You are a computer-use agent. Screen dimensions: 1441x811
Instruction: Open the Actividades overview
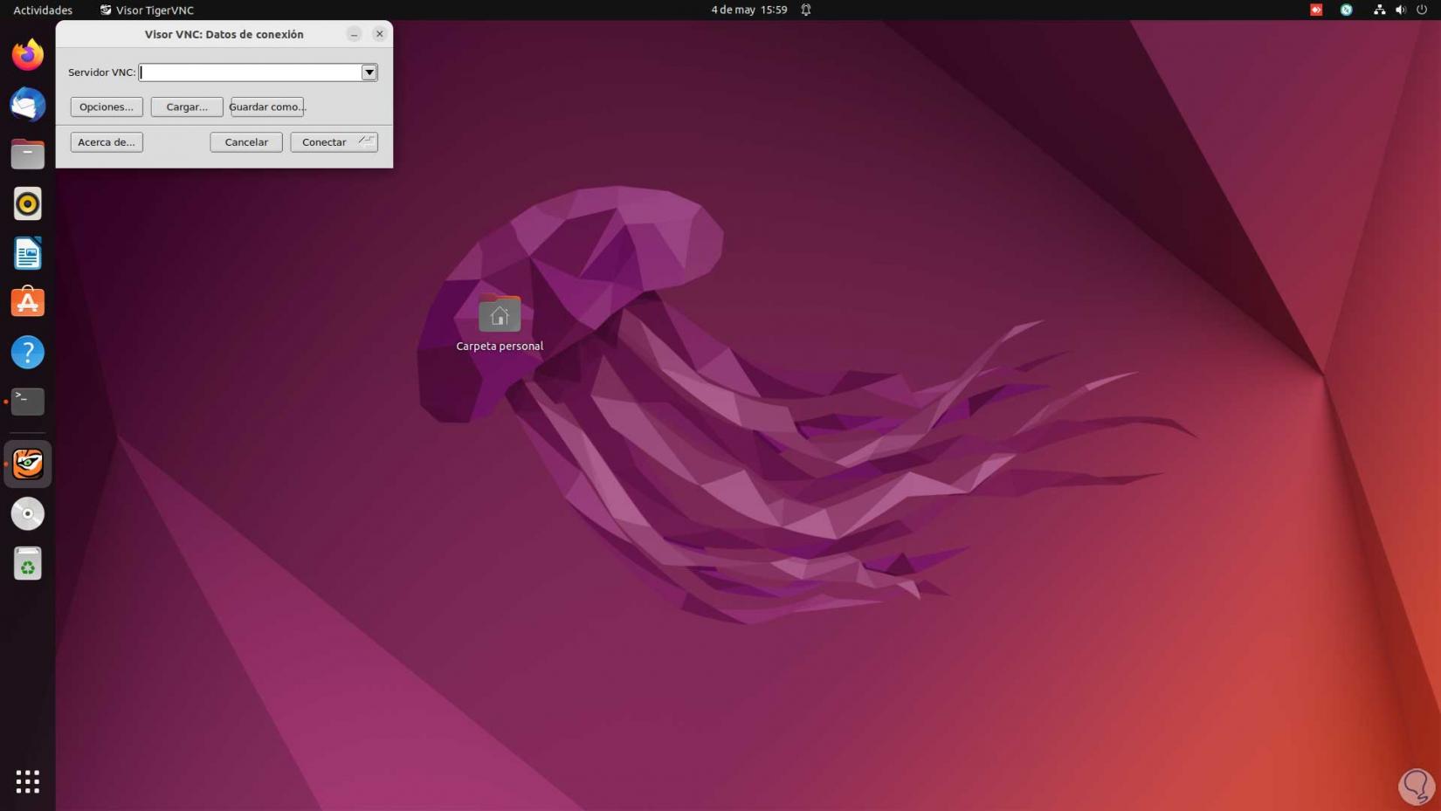point(43,10)
